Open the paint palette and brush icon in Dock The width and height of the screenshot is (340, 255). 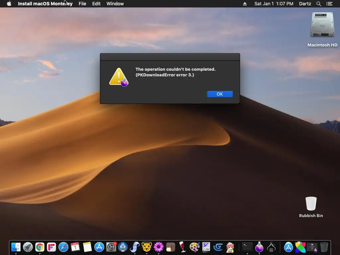(x=194, y=247)
